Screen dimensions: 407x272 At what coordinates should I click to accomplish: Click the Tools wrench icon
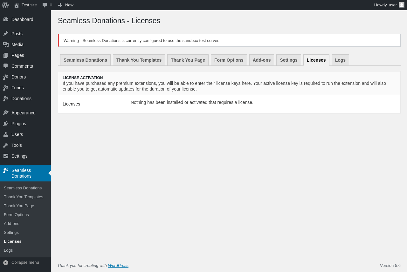point(6,145)
